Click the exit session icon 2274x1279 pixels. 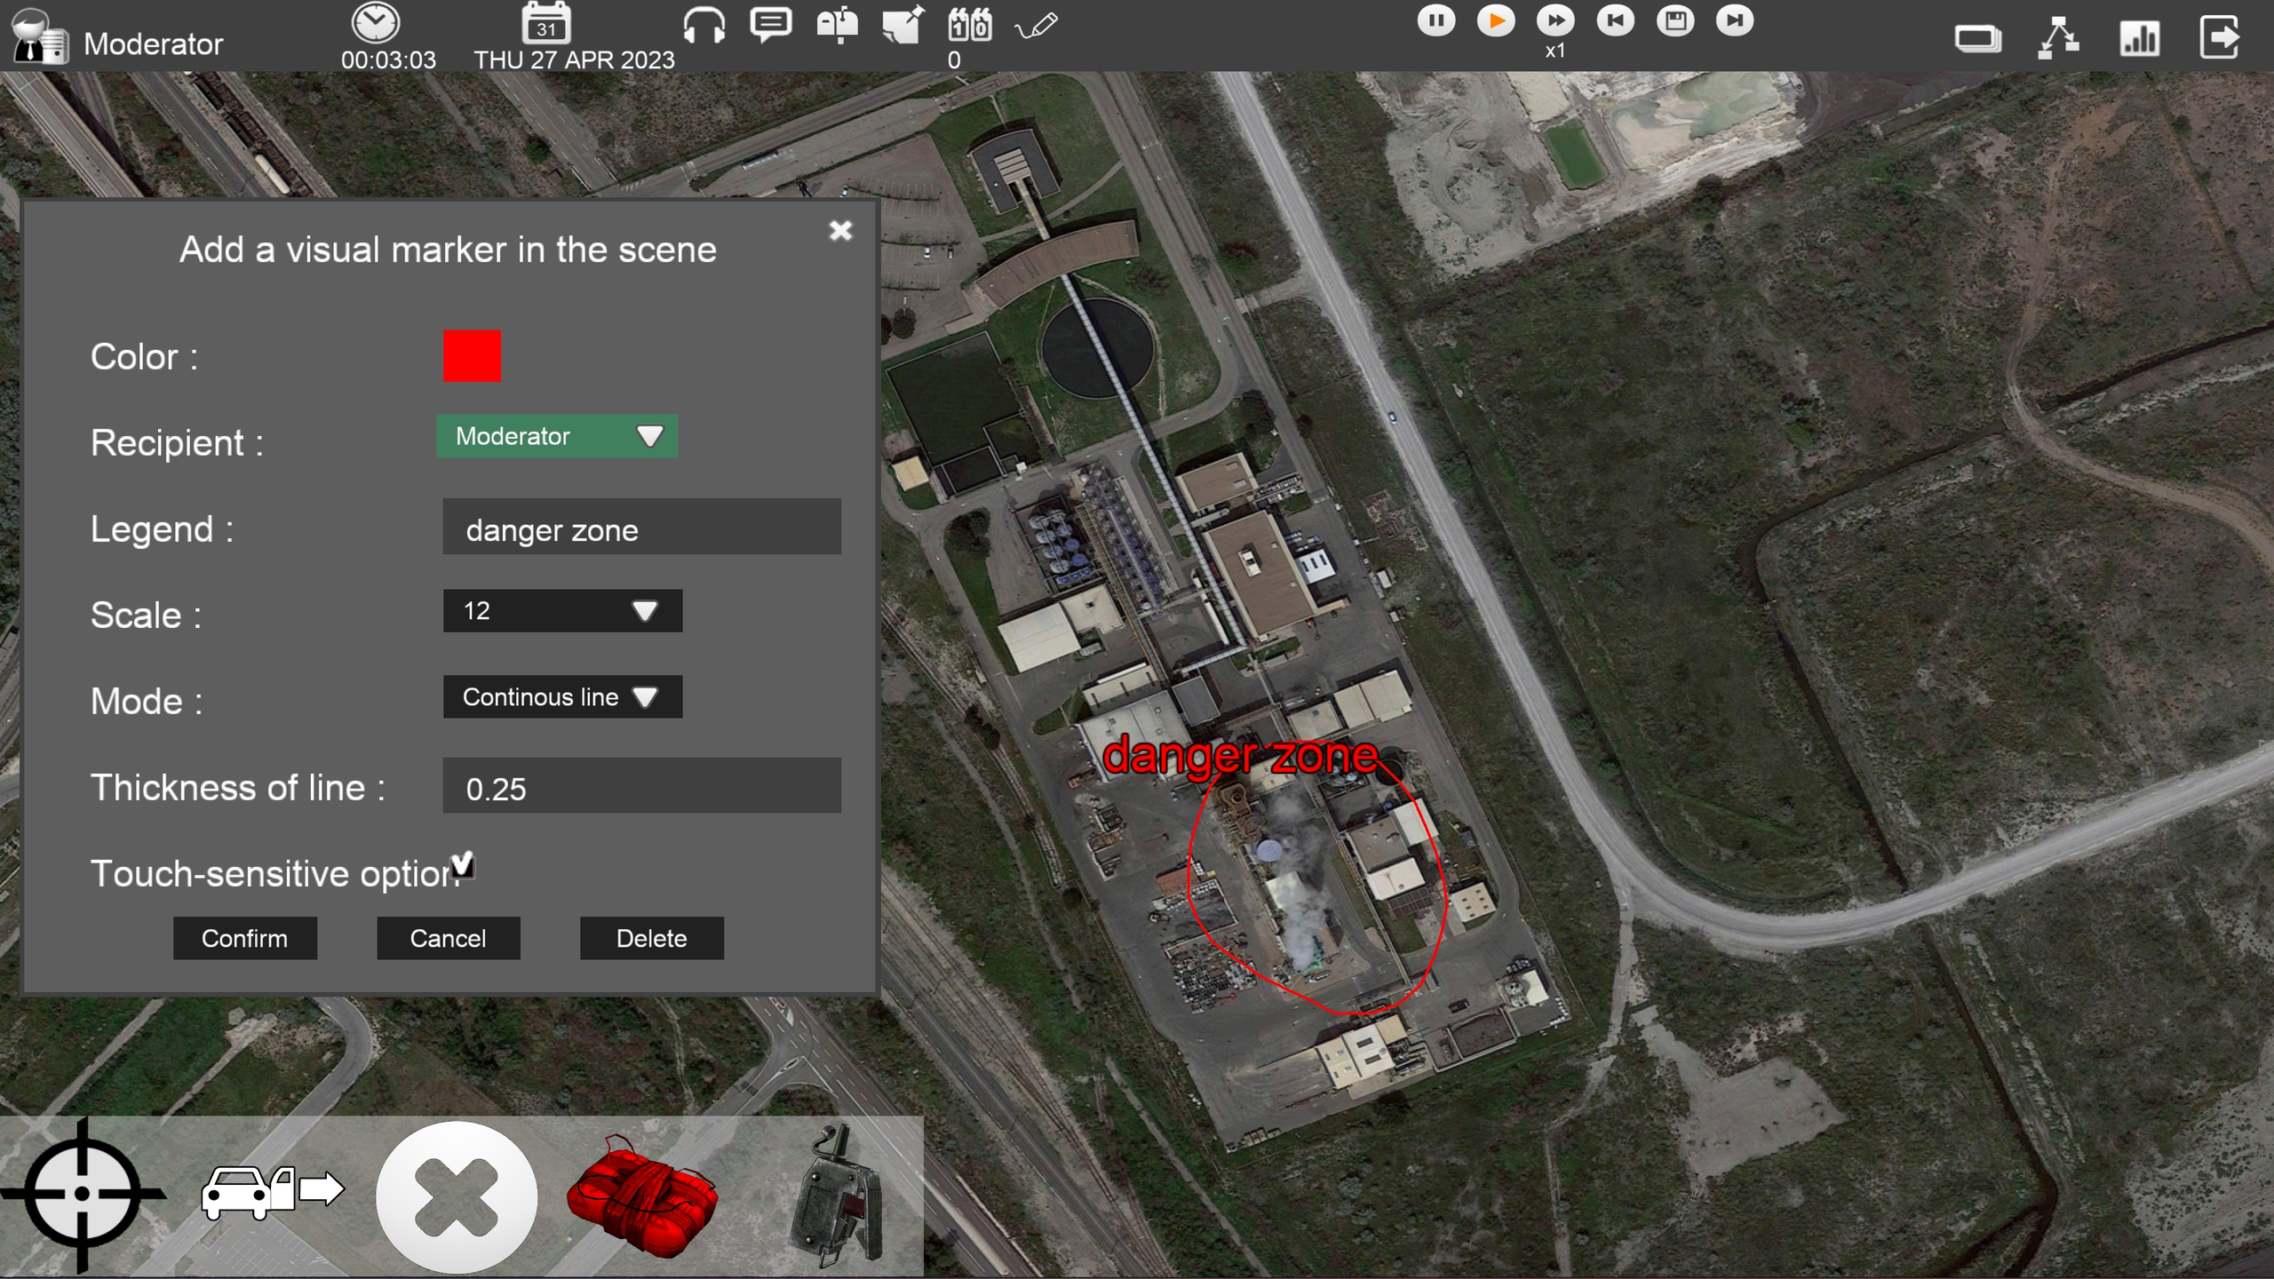click(x=2220, y=37)
